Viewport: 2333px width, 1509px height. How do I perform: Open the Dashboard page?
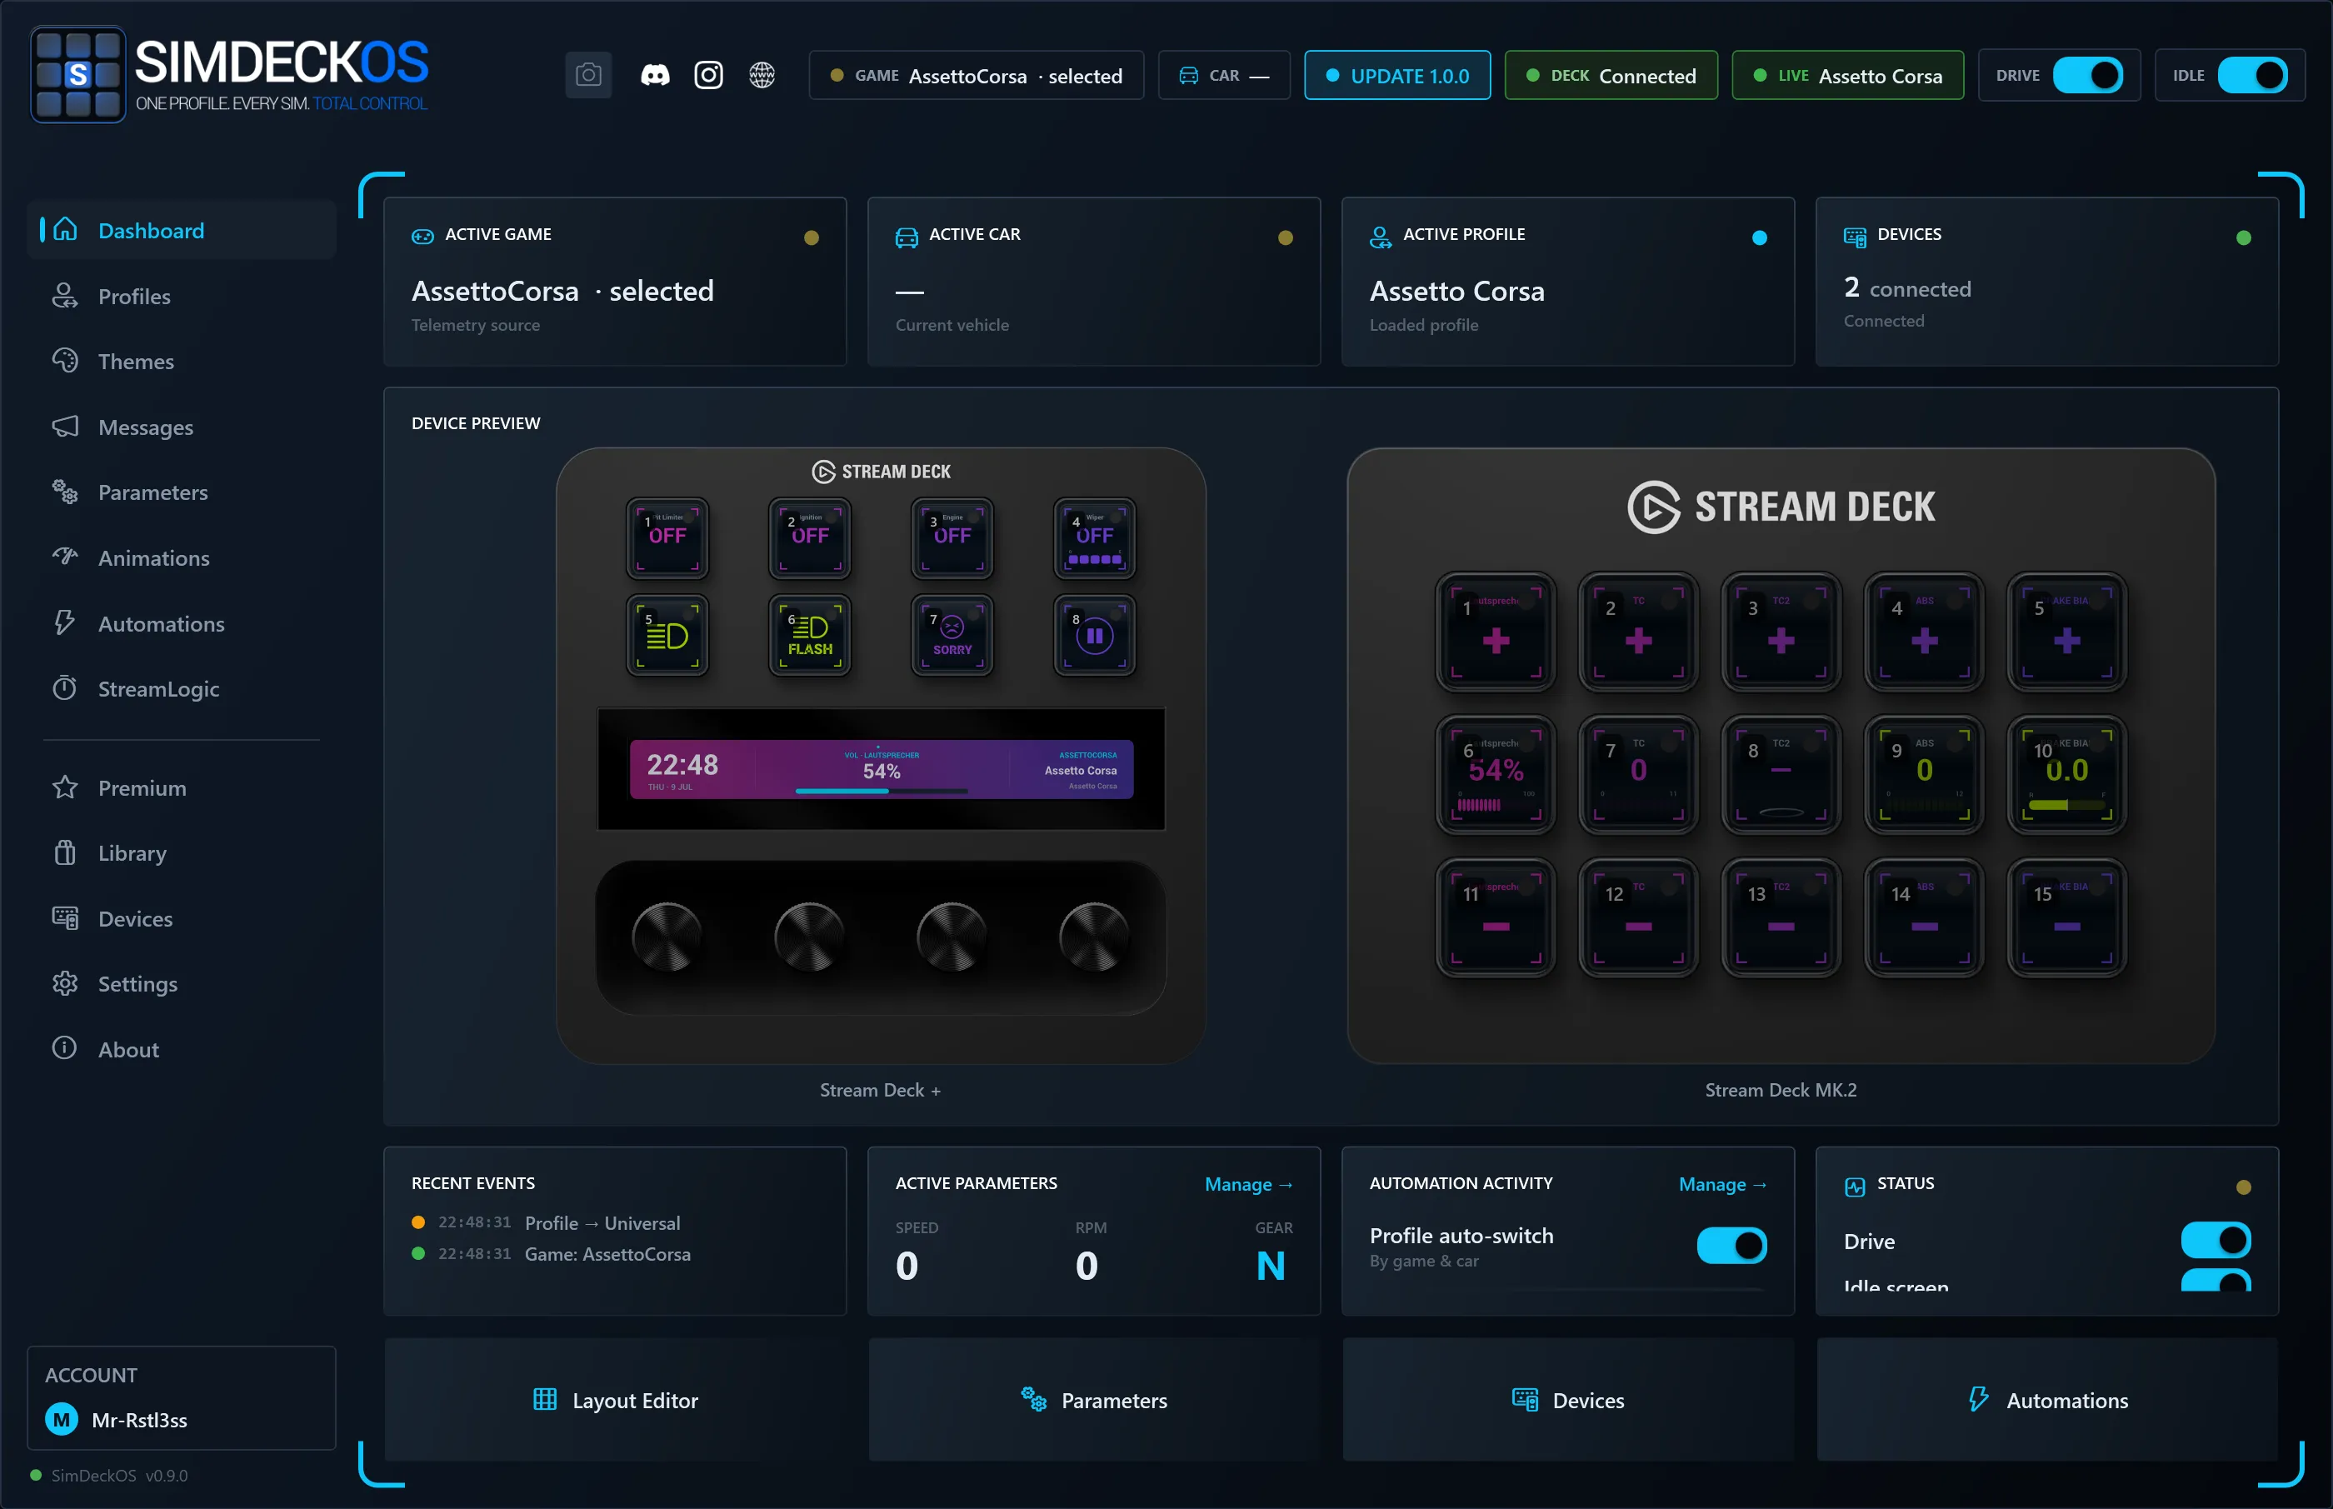[182, 230]
